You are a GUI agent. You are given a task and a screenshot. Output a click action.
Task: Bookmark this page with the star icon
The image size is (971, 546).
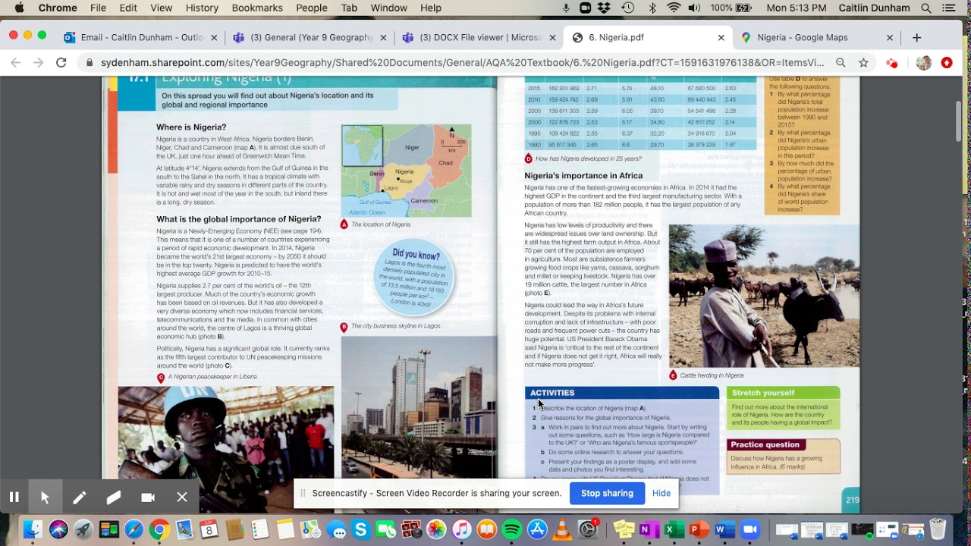[x=863, y=63]
